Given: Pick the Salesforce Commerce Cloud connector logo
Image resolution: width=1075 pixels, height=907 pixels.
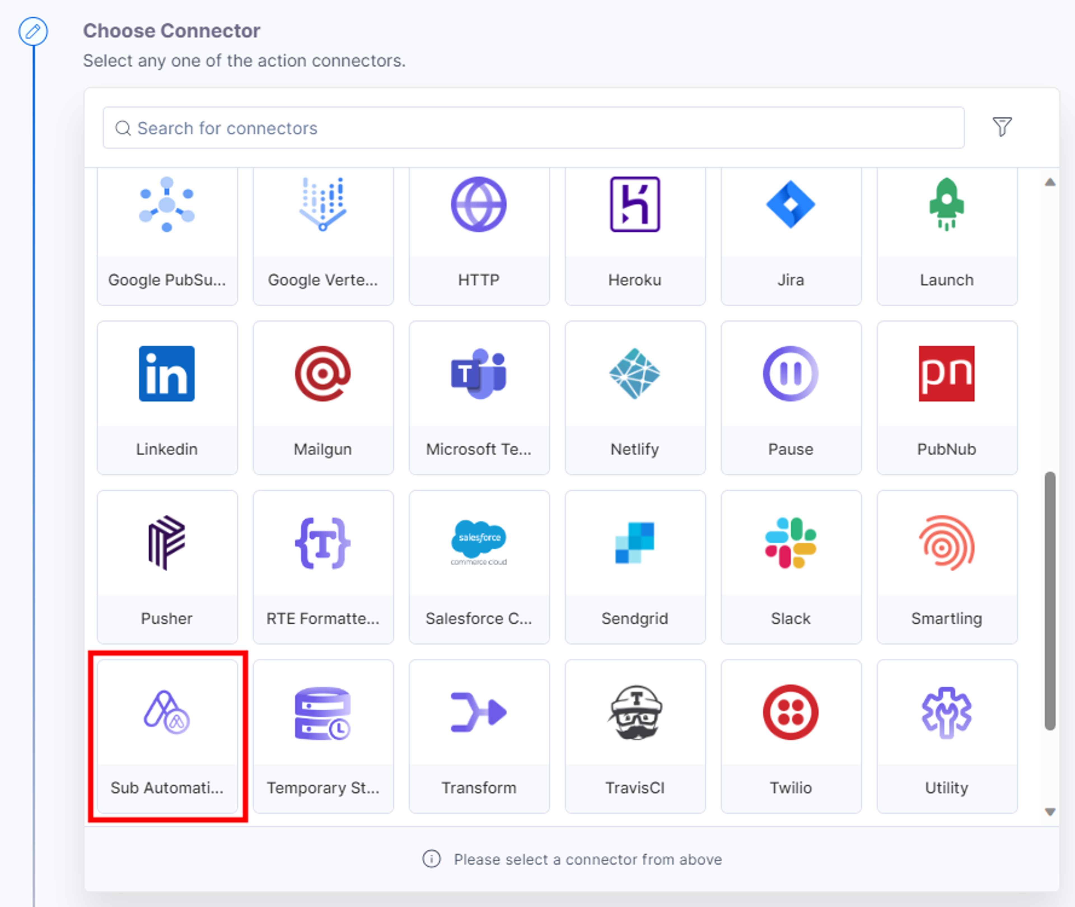Looking at the screenshot, I should pos(479,543).
